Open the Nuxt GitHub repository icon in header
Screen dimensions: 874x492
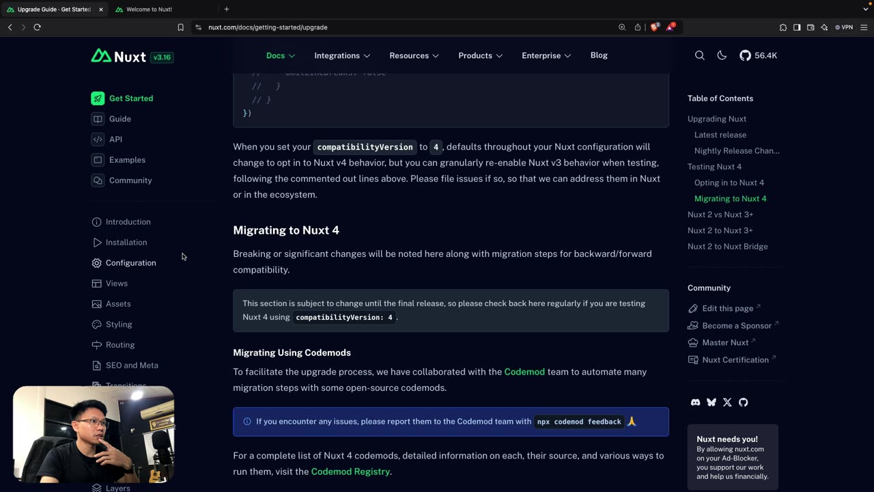point(745,55)
